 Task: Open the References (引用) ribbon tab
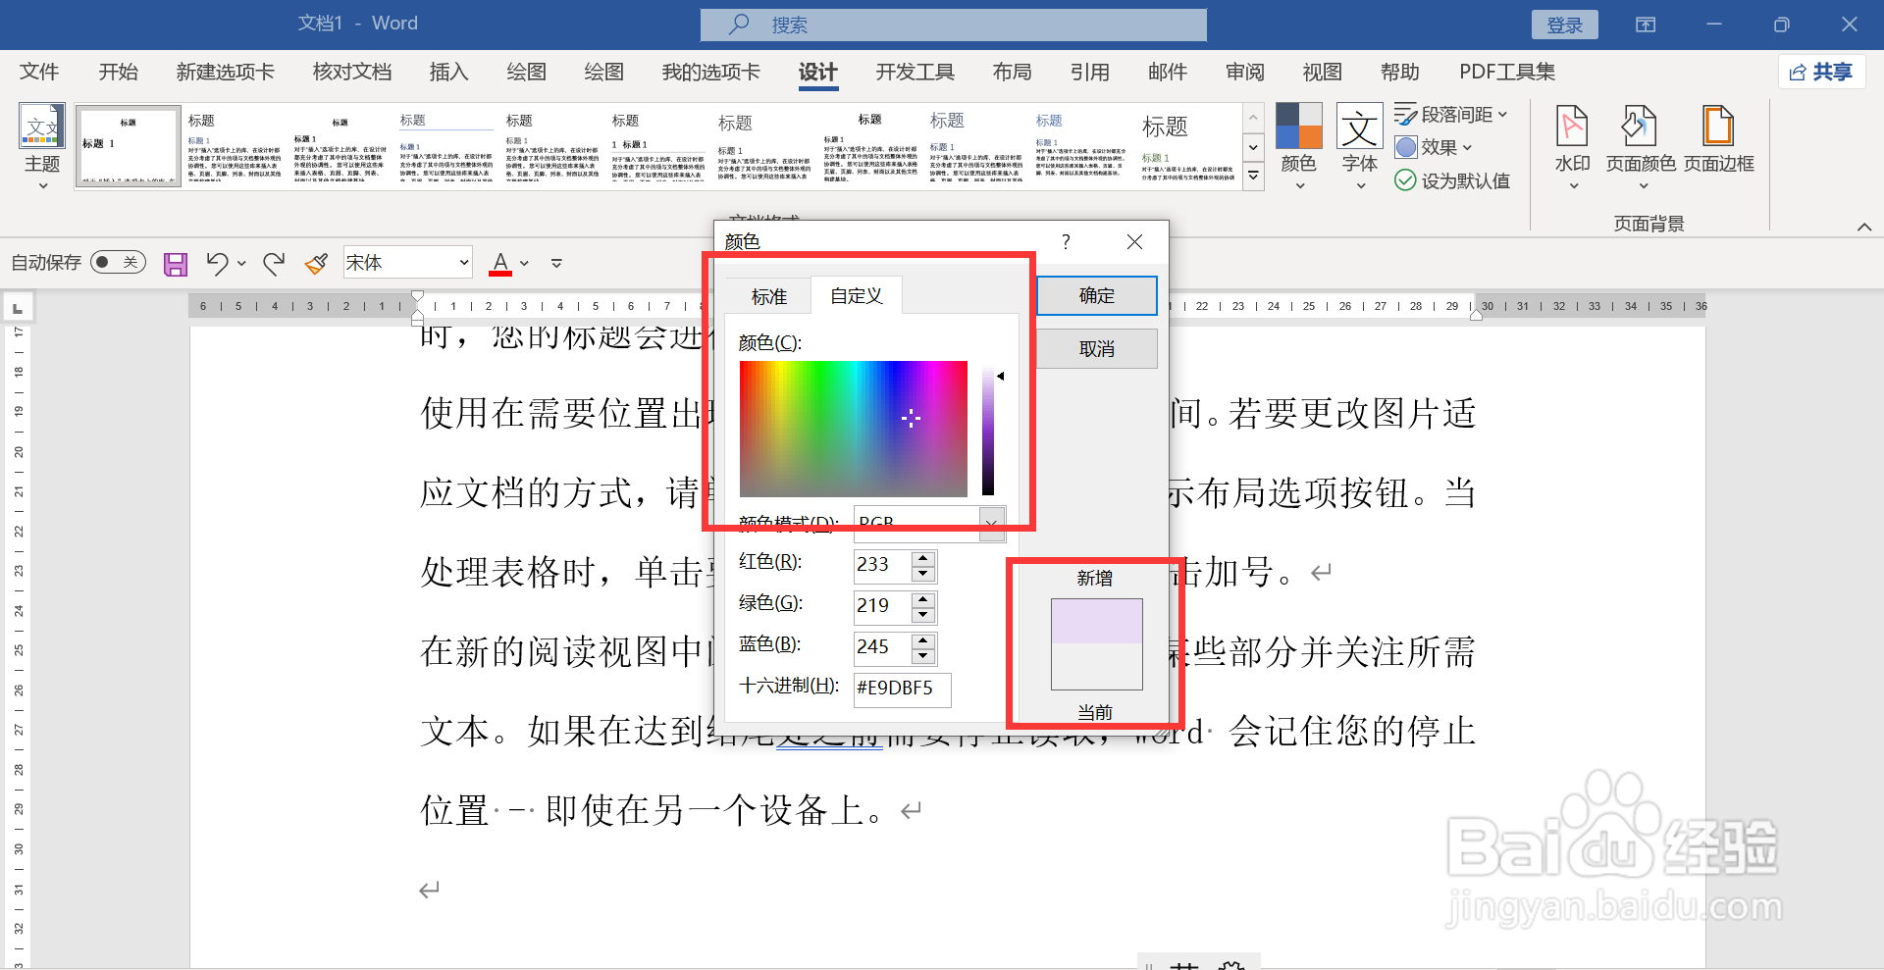pyautogui.click(x=1089, y=72)
